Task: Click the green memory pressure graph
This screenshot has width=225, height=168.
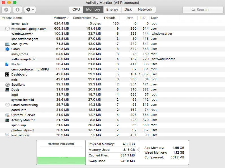Action: pos(61,161)
